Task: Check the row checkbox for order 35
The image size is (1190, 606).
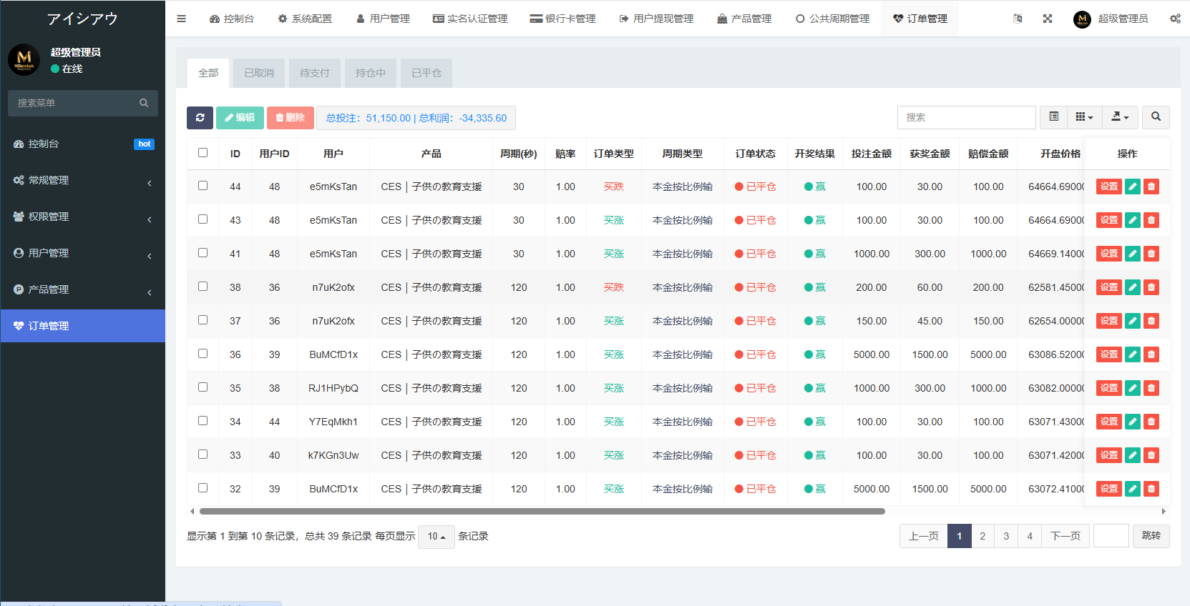Action: click(x=203, y=387)
